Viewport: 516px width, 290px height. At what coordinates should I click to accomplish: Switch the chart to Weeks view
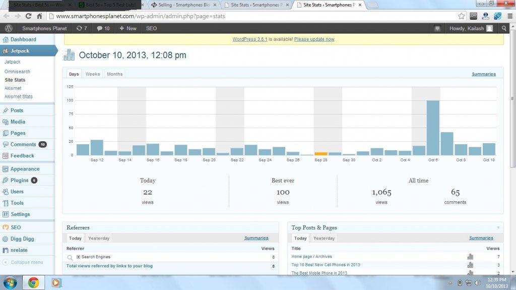[x=93, y=74]
